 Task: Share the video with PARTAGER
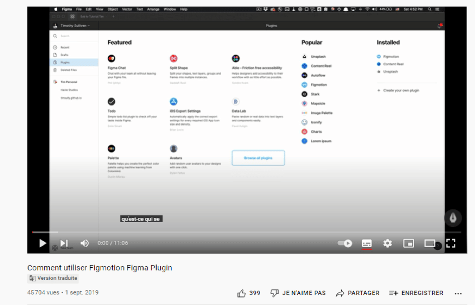(358, 293)
